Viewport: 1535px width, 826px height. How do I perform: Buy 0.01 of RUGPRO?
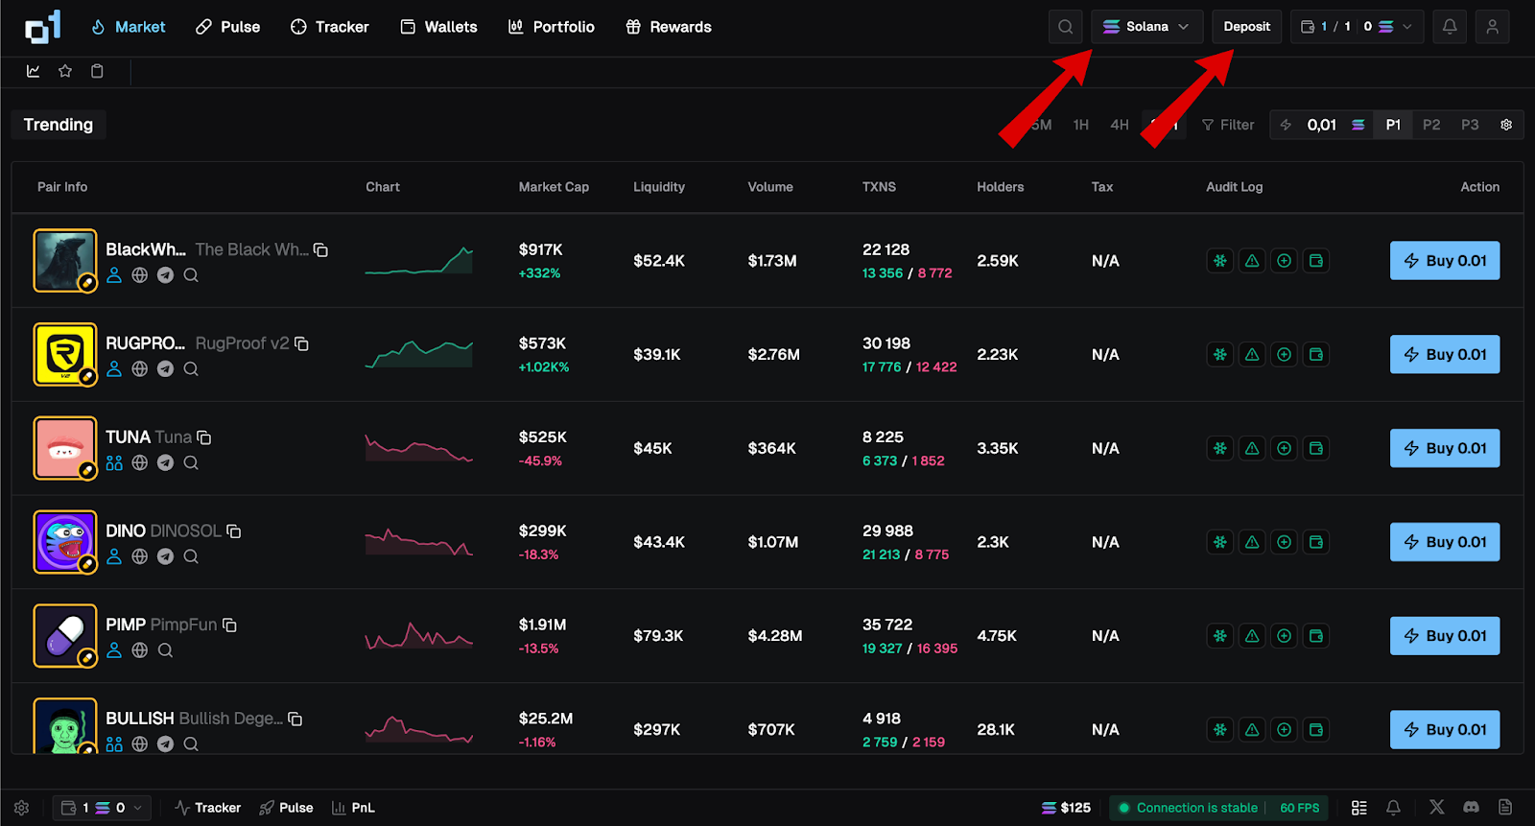pos(1445,355)
